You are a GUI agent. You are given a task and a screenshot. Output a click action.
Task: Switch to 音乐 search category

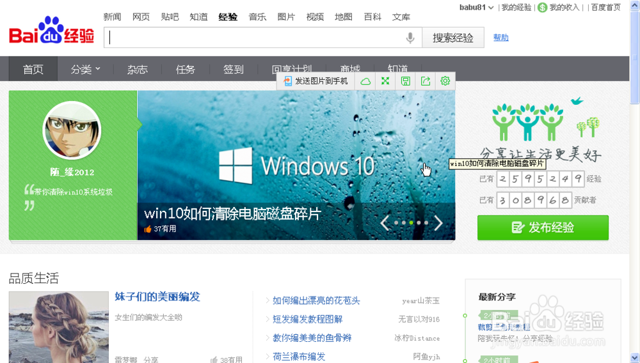(257, 17)
